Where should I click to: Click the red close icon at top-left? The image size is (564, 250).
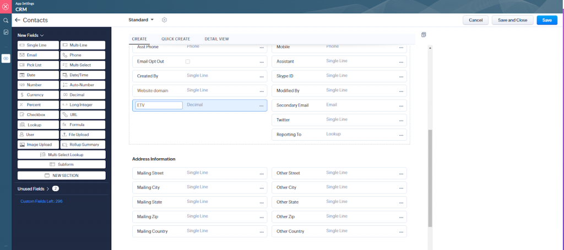(x=6, y=7)
